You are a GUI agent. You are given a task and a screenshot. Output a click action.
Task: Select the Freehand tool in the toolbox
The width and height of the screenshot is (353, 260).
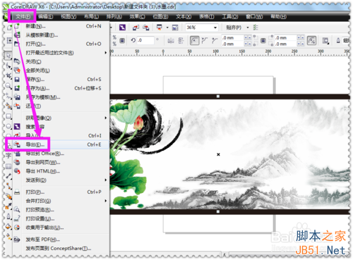coord(8,96)
